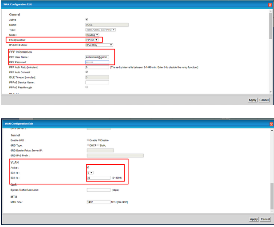Click the VLAN section heading
Screen dimensions: 274x227
[15, 163]
